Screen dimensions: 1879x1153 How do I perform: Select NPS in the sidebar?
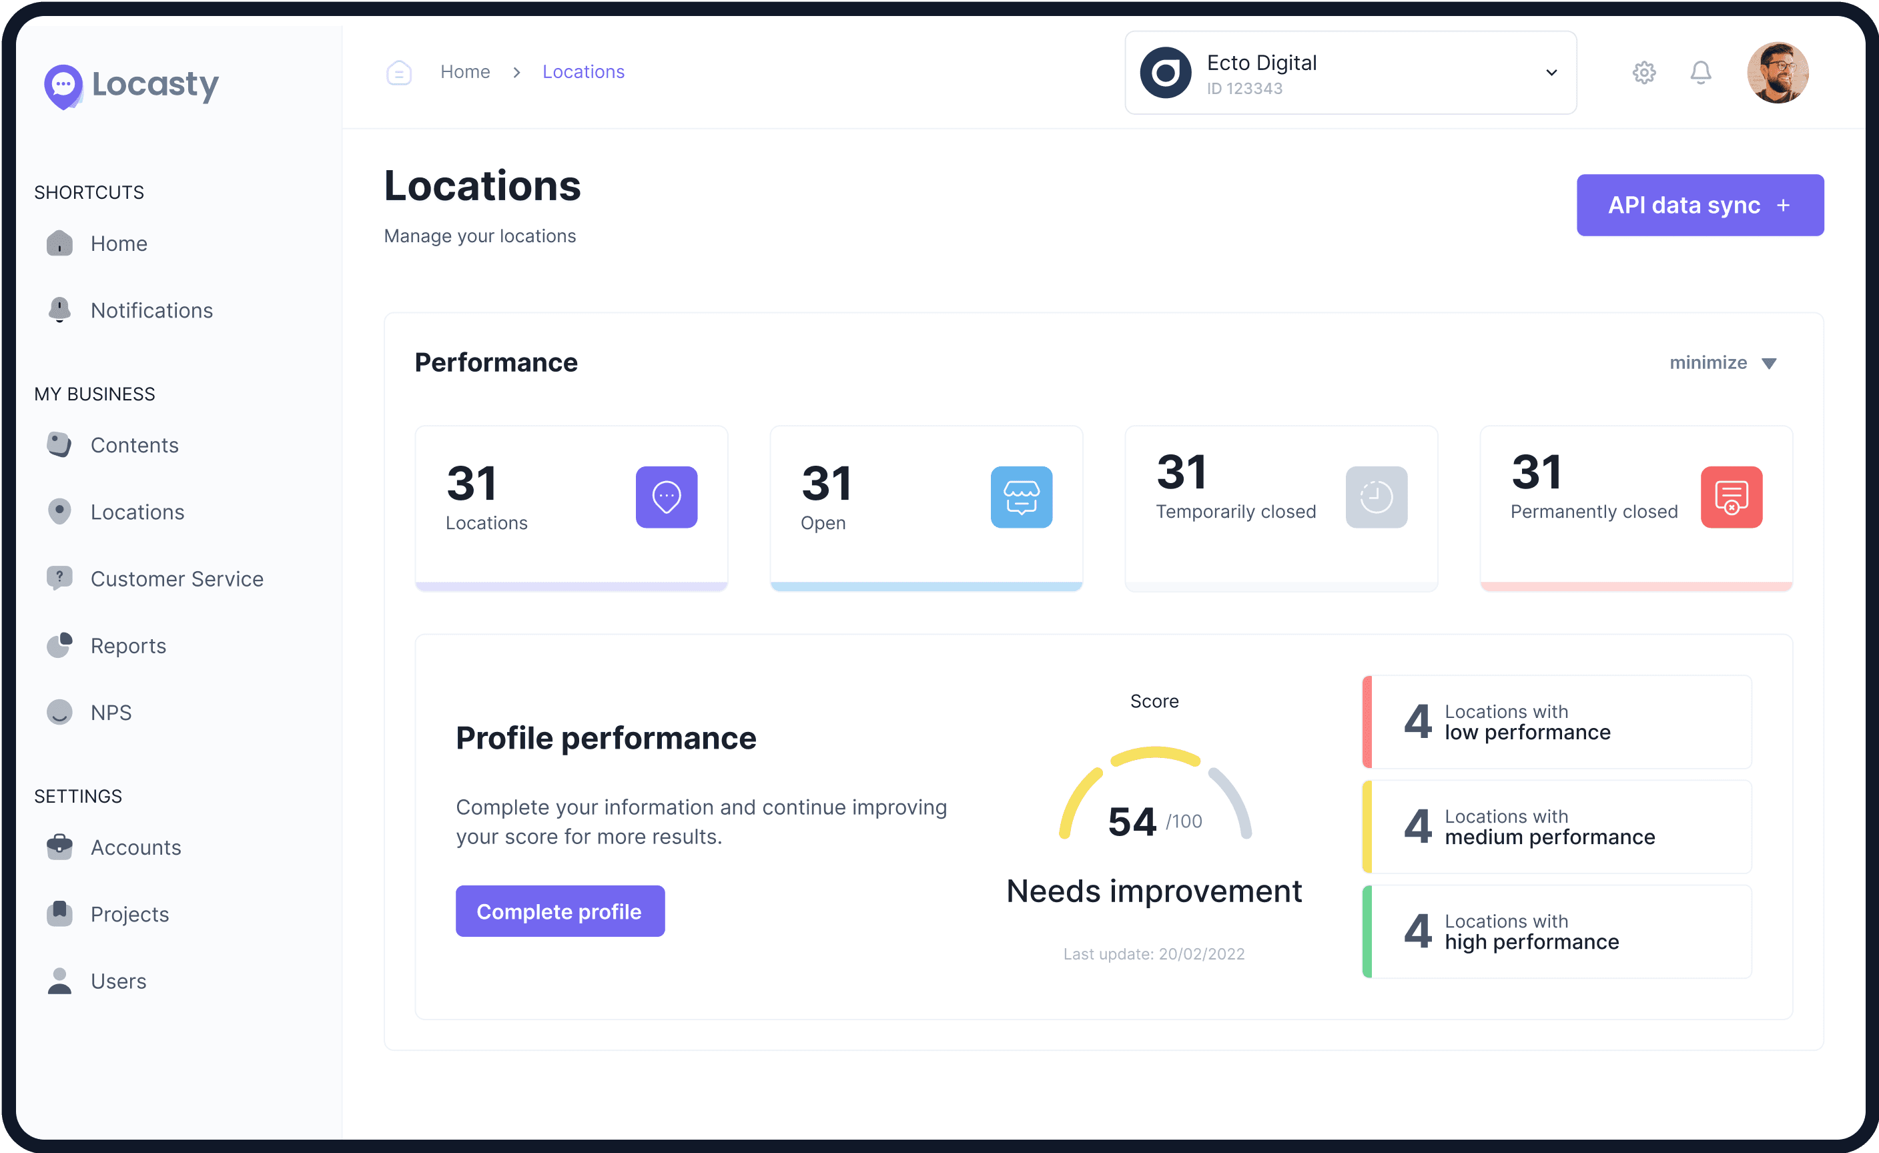click(111, 712)
